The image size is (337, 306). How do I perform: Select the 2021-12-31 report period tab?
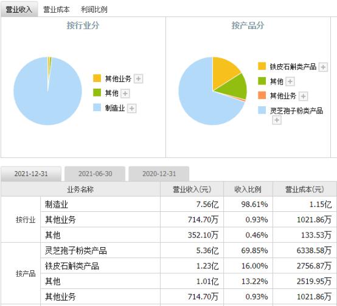[31, 174]
